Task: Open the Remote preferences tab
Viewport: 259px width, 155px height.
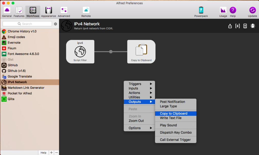Action: click(x=86, y=12)
